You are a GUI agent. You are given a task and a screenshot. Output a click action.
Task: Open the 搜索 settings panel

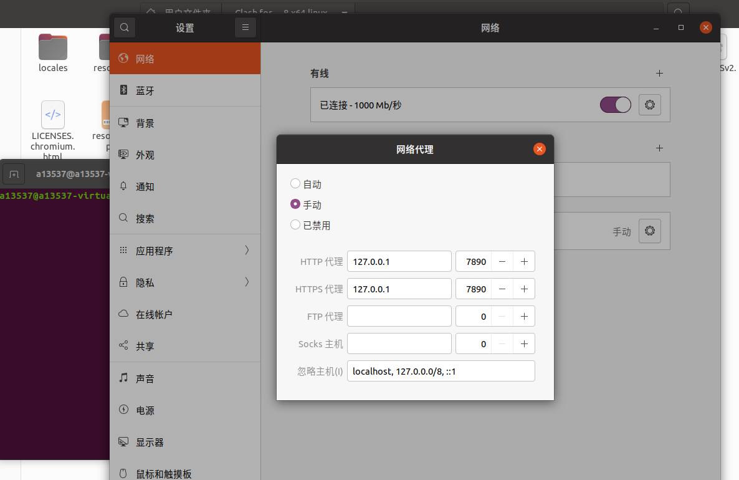(x=184, y=218)
